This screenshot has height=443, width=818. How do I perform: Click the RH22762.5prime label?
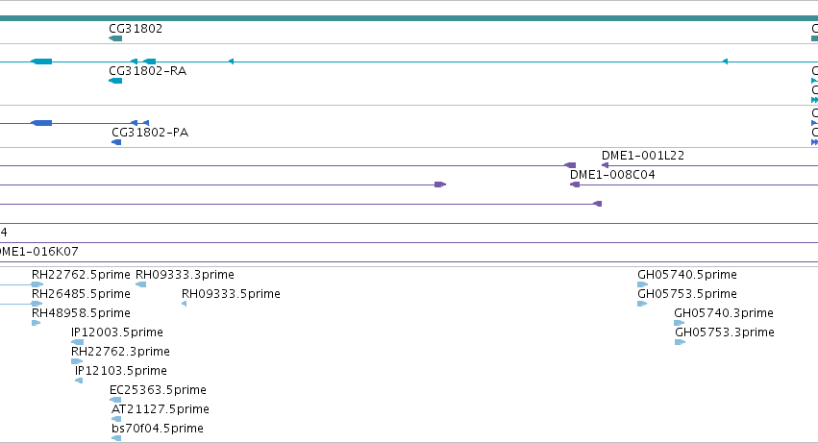coord(81,275)
